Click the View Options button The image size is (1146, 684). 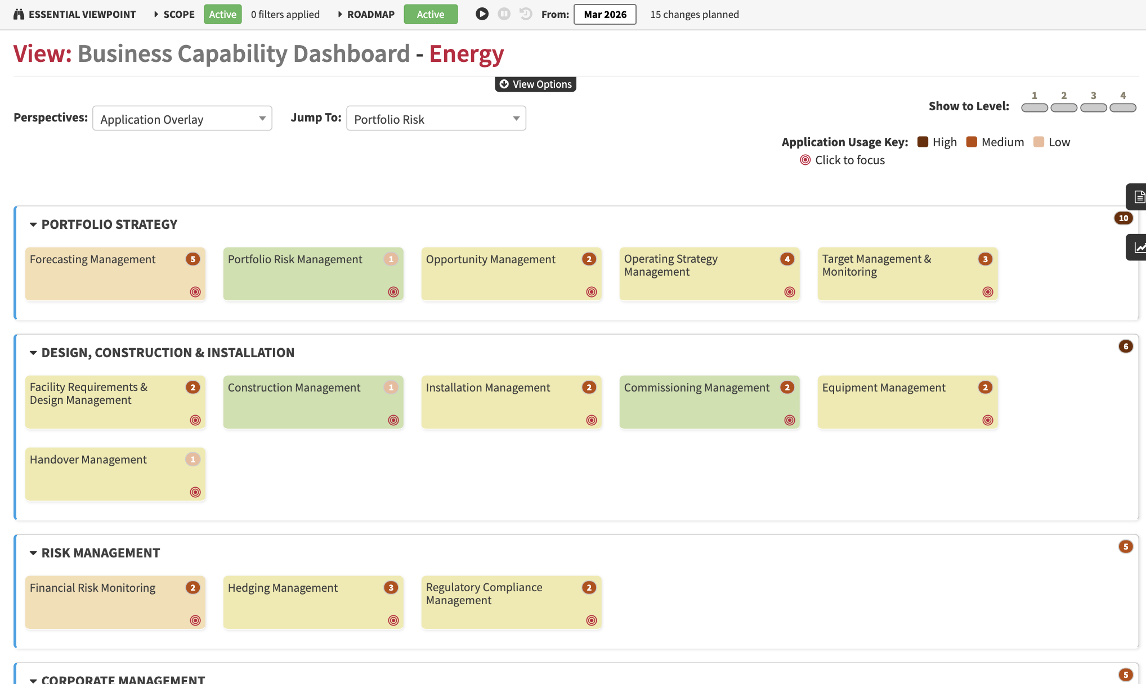click(535, 84)
